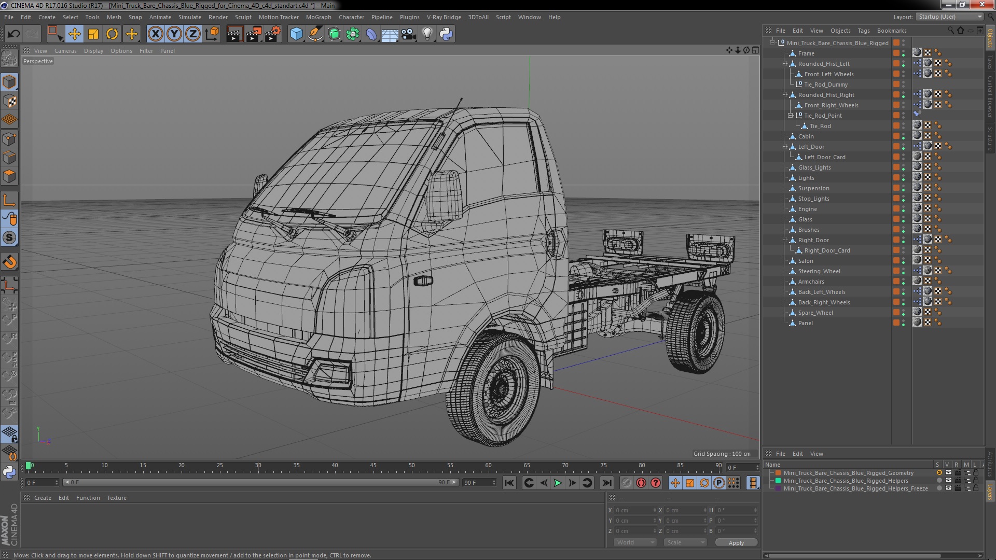Screen dimensions: 996x560
Task: Switch to Texture mode icon
Action: pos(9,101)
